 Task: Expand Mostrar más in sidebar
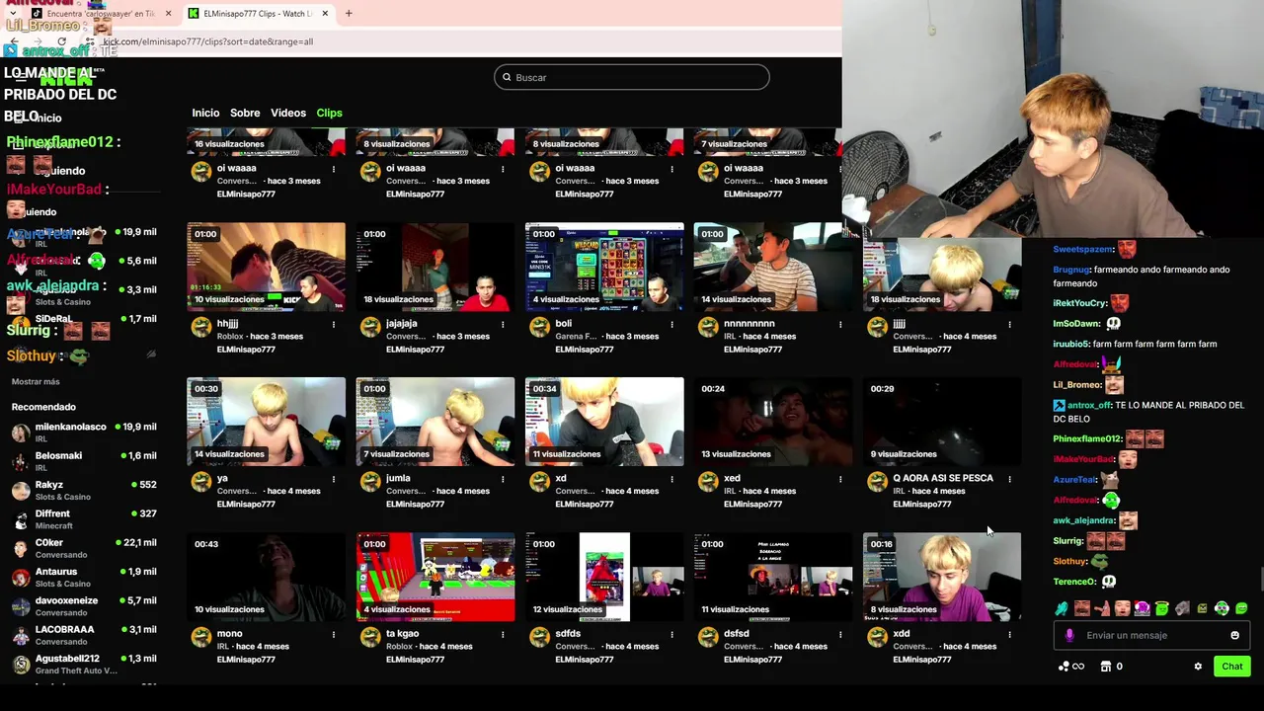36,382
